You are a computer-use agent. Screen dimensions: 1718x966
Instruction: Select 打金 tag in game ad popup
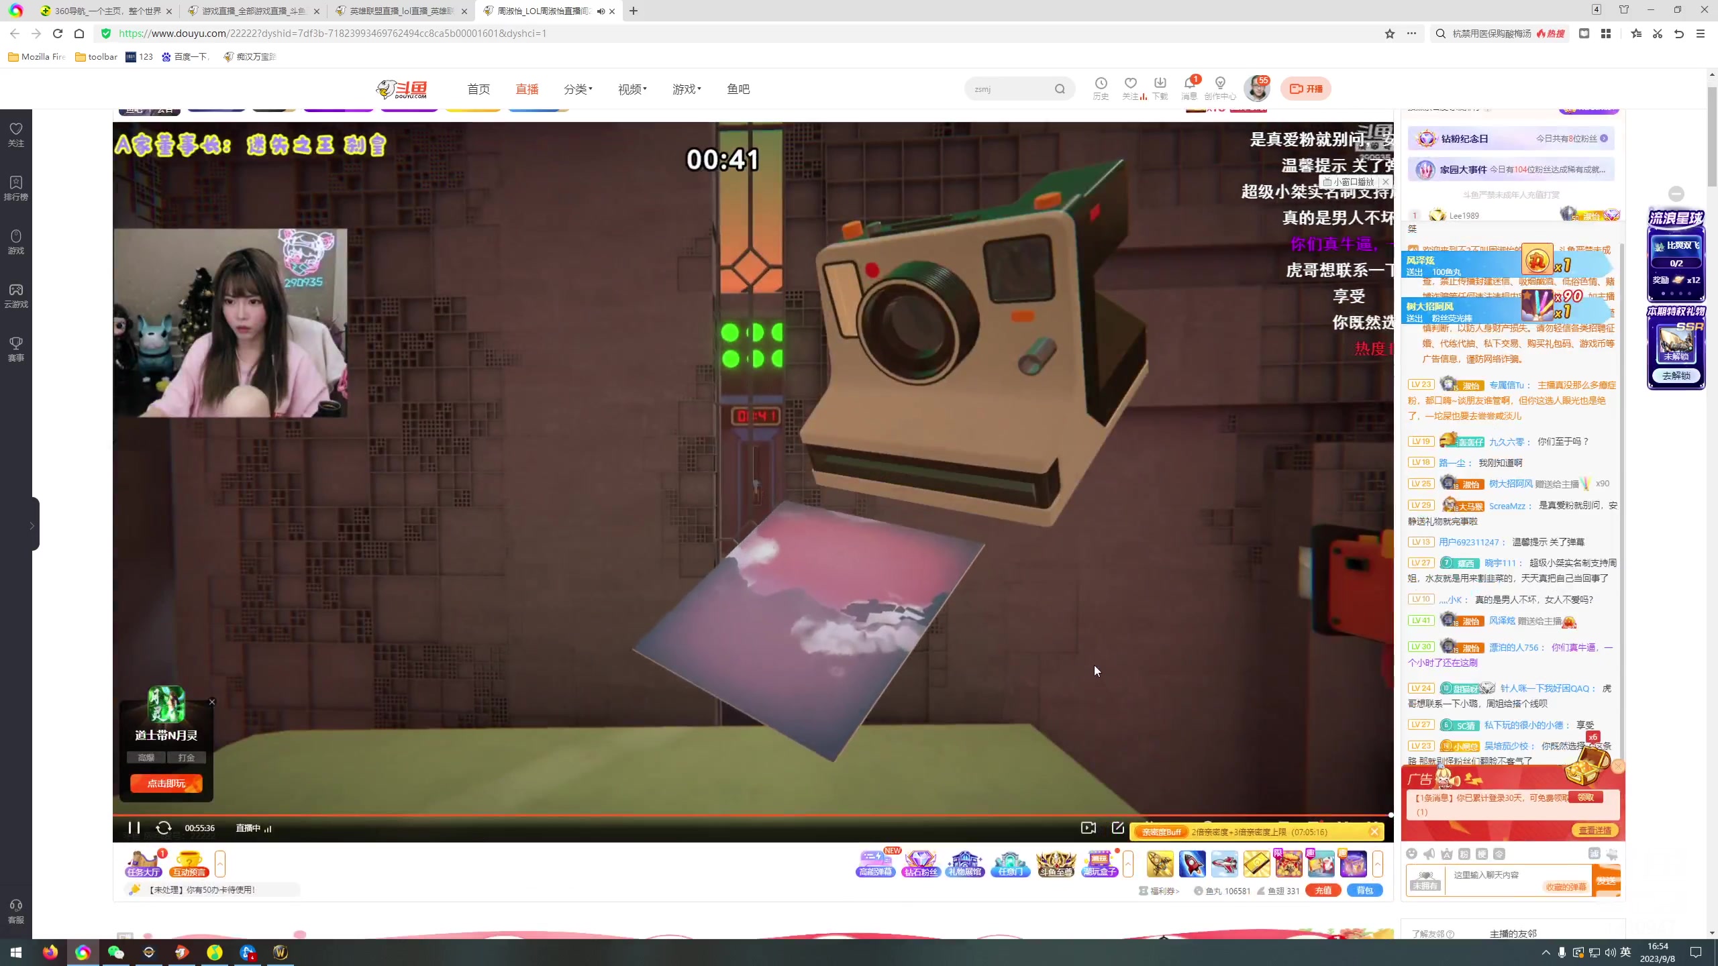point(187,757)
